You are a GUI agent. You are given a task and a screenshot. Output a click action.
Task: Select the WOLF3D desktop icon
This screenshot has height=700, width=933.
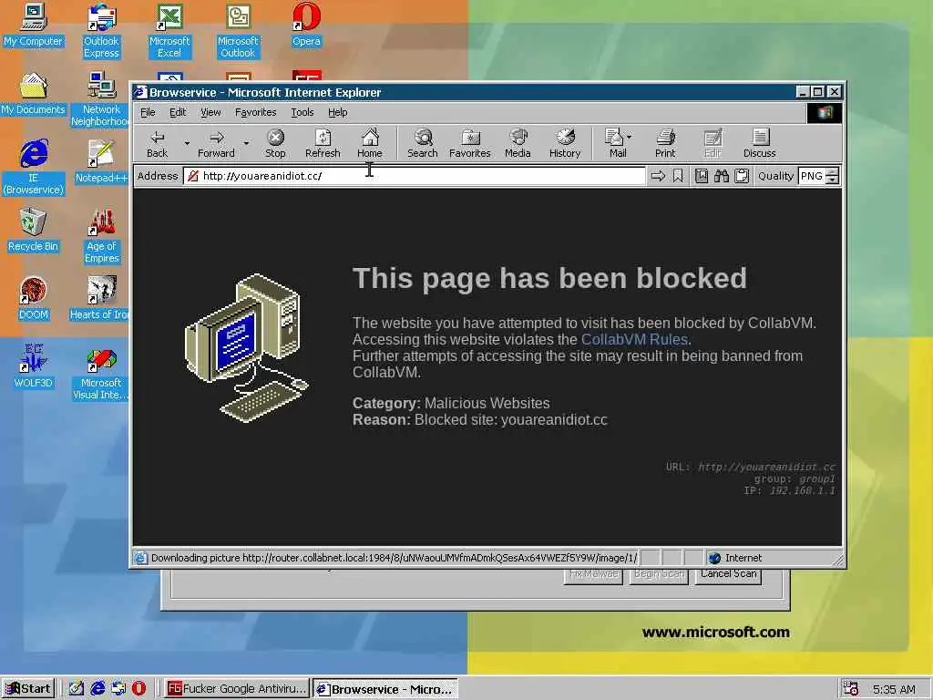click(34, 366)
